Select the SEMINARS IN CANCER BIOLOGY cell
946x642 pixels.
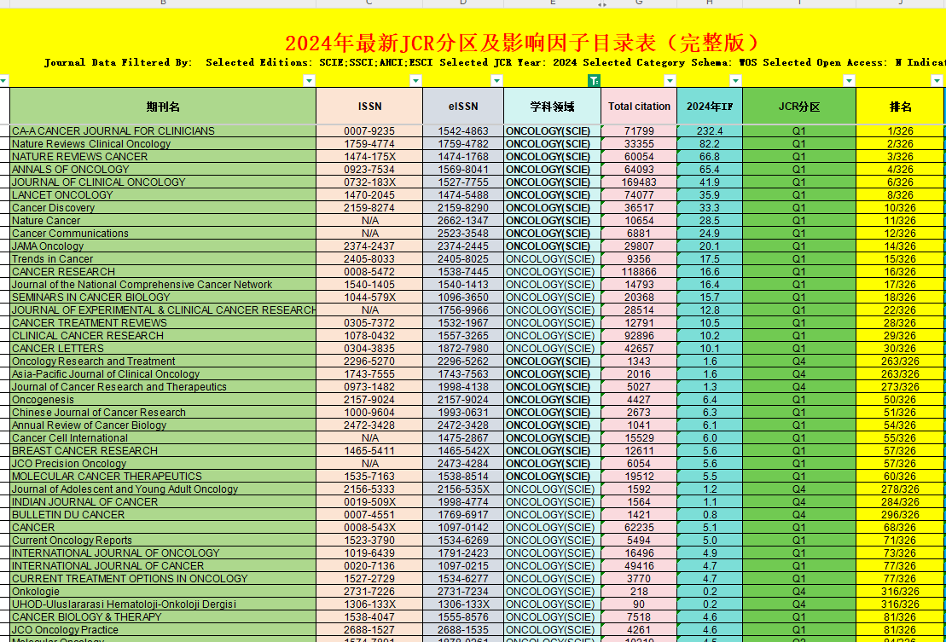tap(163, 298)
